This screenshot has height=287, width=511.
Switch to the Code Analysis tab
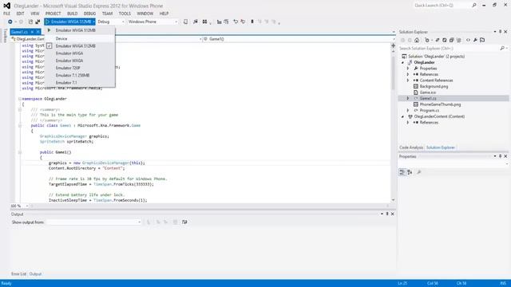tap(411, 147)
